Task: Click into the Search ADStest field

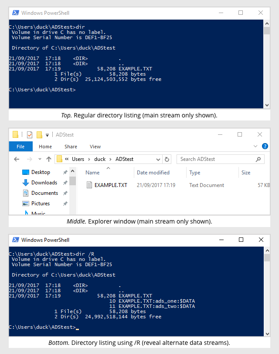Action: tap(221, 159)
